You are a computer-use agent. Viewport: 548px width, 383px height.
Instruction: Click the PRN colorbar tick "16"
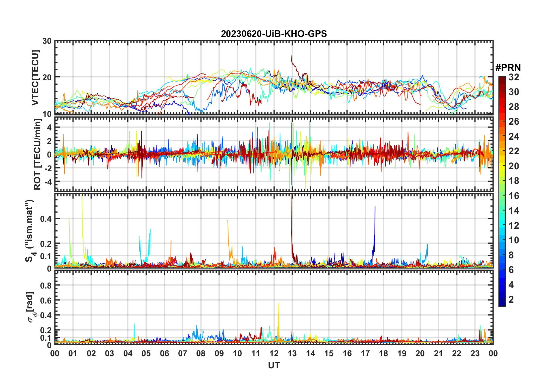pyautogui.click(x=514, y=196)
